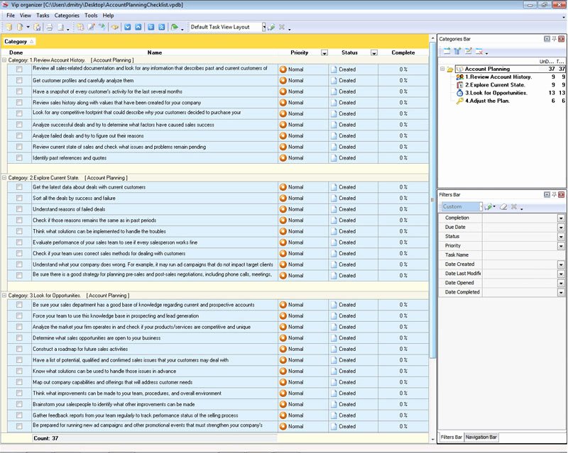The width and height of the screenshot is (568, 453).
Task: Open the Status column filter dropdown
Action: click(374, 53)
